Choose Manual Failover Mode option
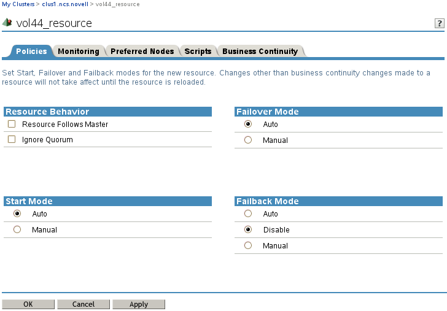This screenshot has width=447, height=311. point(248,140)
